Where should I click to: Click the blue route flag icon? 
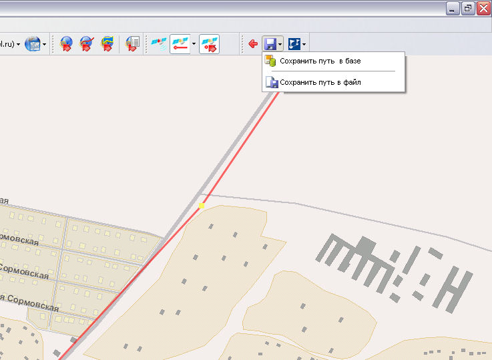point(294,44)
